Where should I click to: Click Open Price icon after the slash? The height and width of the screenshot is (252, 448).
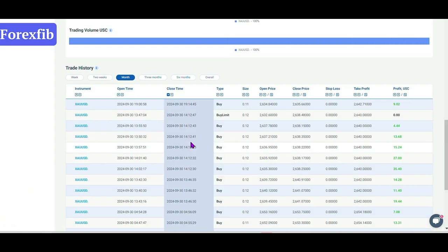[271, 95]
